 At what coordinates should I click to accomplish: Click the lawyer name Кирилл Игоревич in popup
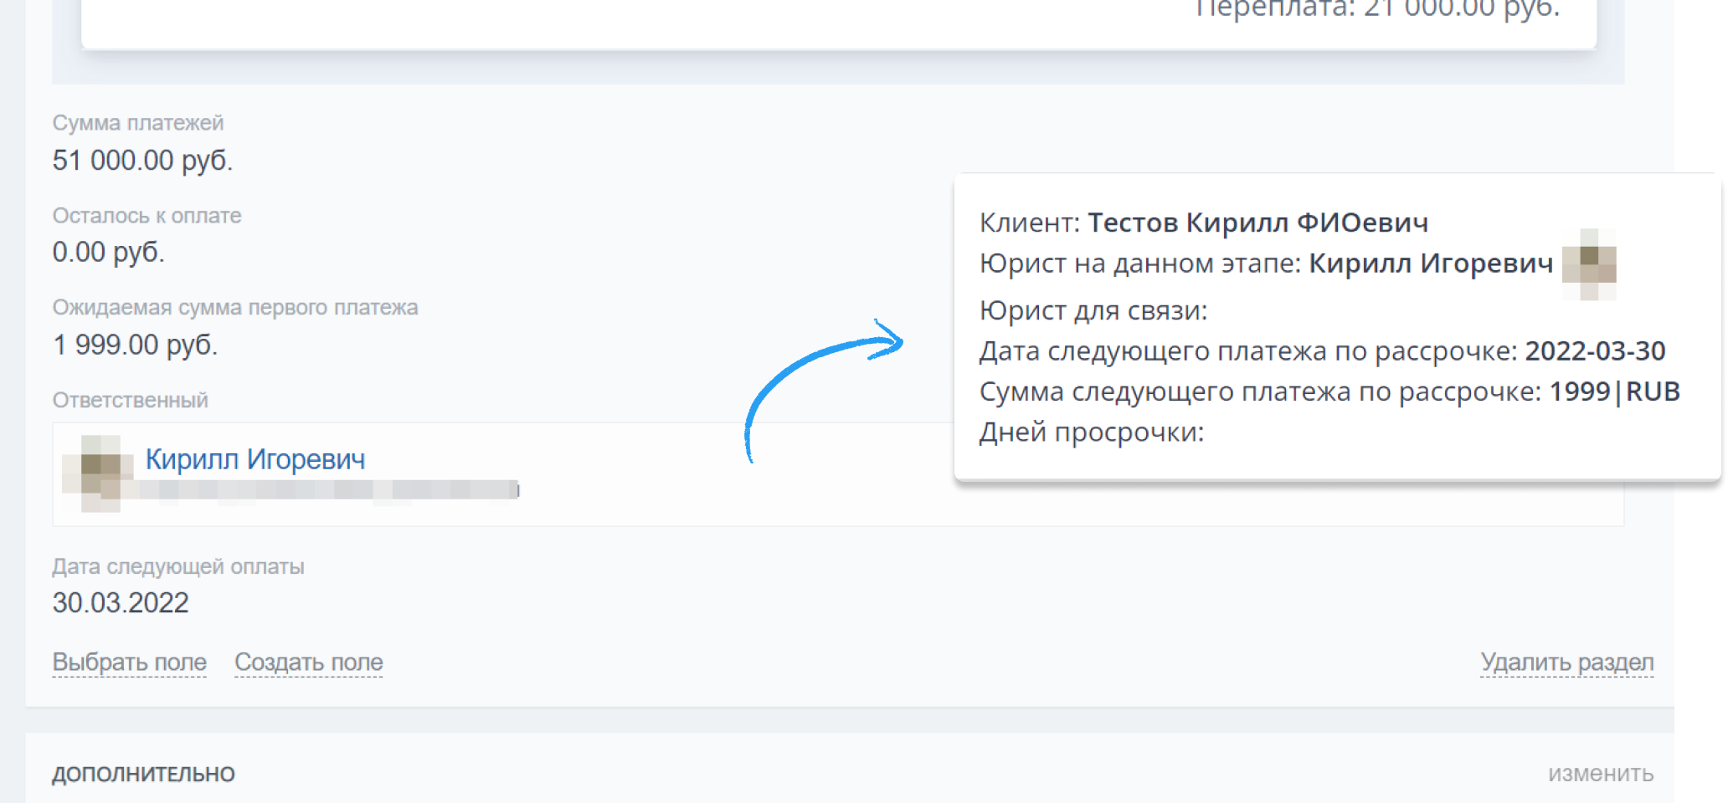(x=1431, y=263)
